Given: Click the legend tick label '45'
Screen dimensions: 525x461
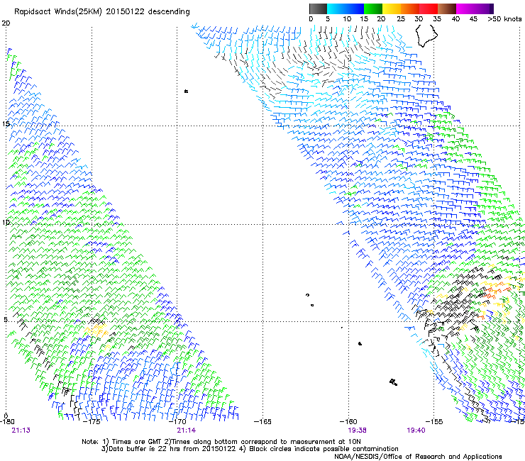Looking at the screenshot, I should click(x=473, y=18).
